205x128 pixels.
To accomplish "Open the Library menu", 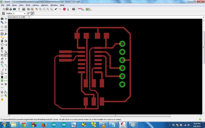I will click(x=36, y=5).
